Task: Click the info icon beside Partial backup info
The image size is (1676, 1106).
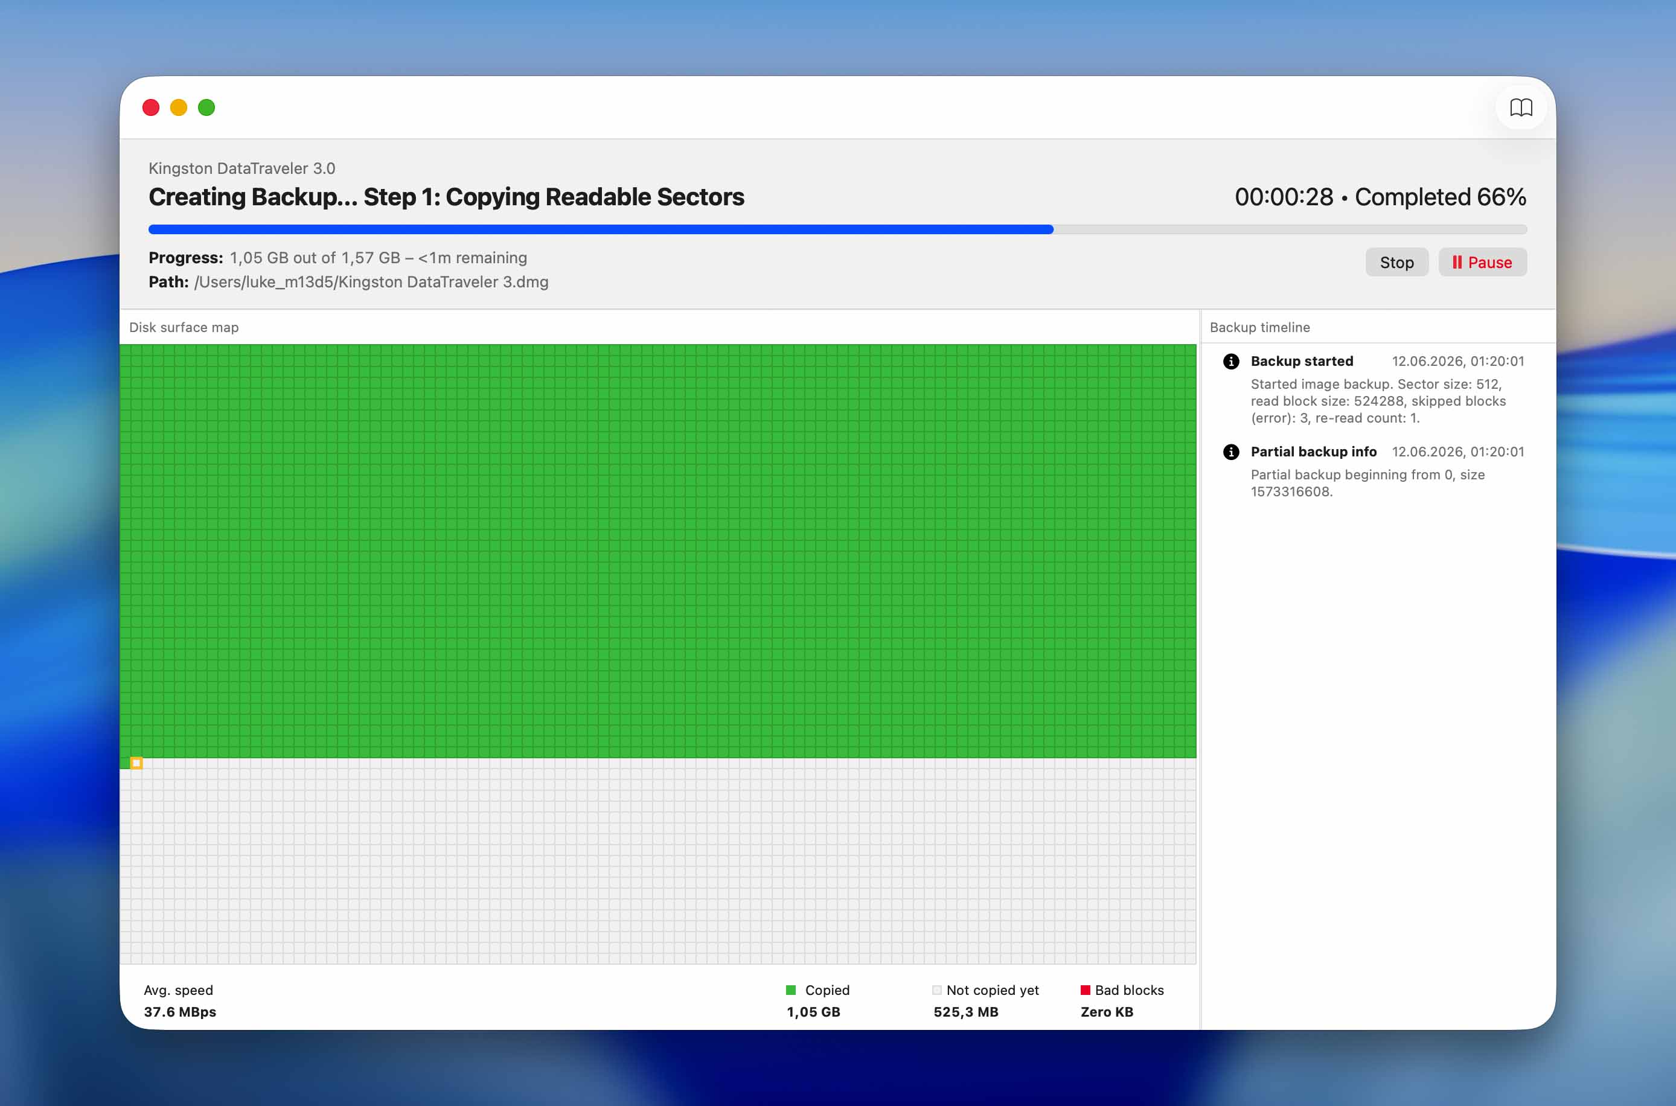Action: point(1231,452)
